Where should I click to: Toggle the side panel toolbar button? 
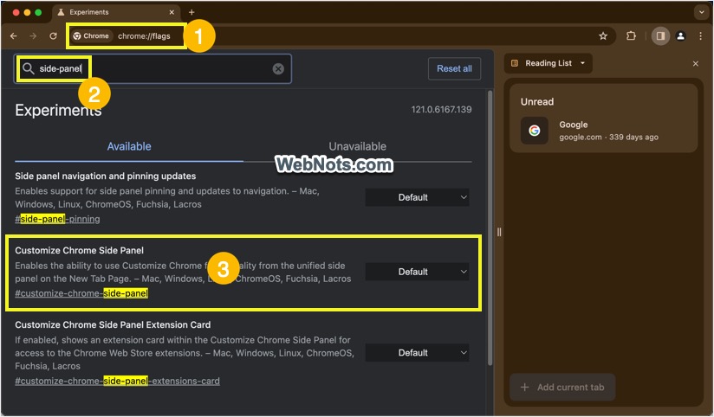pyautogui.click(x=660, y=36)
